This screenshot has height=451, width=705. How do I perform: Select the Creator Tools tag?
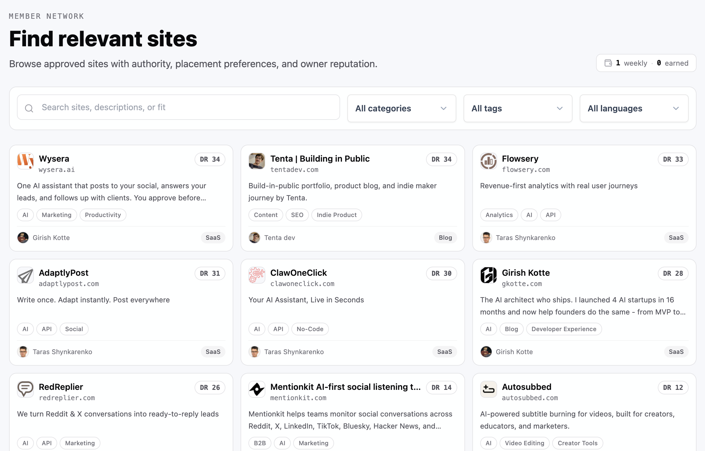coord(577,443)
